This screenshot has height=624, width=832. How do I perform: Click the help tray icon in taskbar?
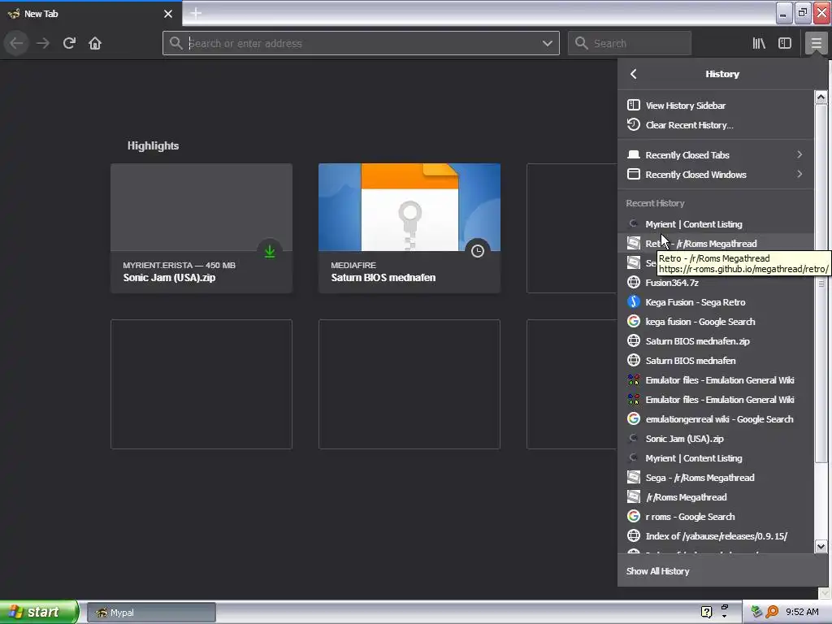pos(706,612)
